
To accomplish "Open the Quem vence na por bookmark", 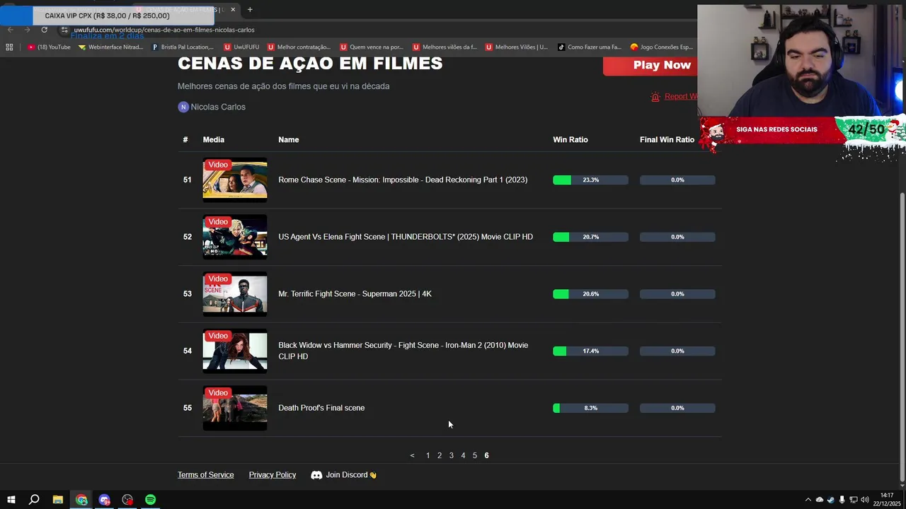I will point(372,47).
